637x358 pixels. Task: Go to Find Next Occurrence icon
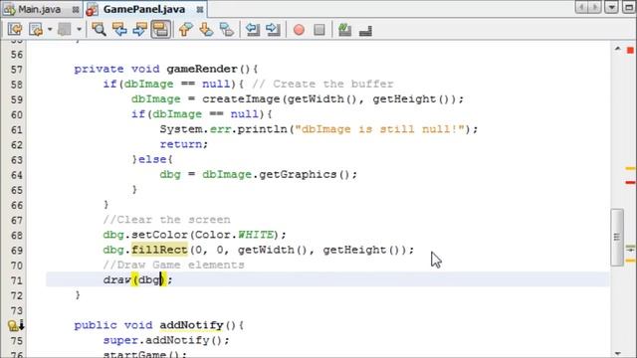139,29
